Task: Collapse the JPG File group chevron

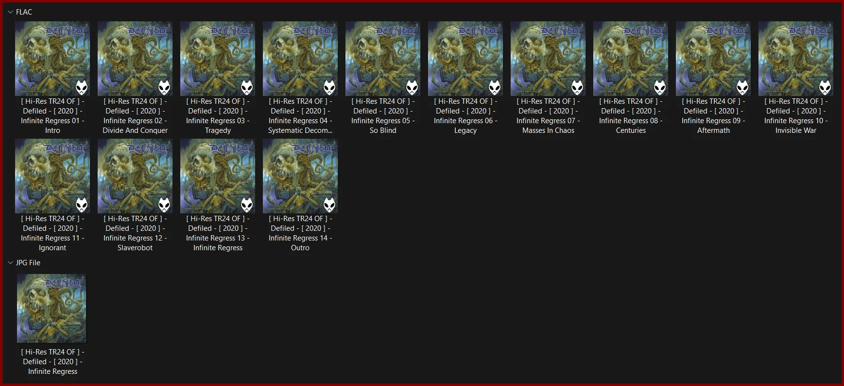Action: pyautogui.click(x=11, y=263)
